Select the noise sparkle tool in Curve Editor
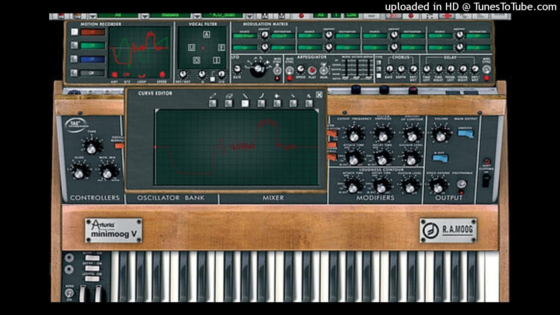Image resolution: width=560 pixels, height=315 pixels. pyautogui.click(x=277, y=103)
